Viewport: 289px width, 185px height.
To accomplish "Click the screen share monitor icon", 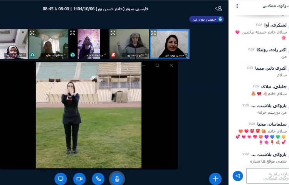I will coord(60,178).
